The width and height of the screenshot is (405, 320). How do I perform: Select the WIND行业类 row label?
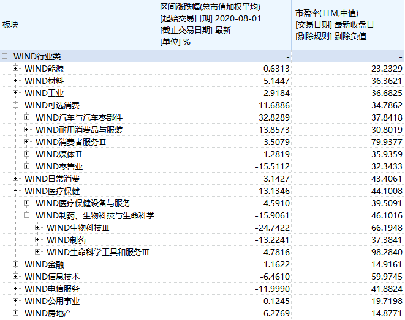pos(37,56)
